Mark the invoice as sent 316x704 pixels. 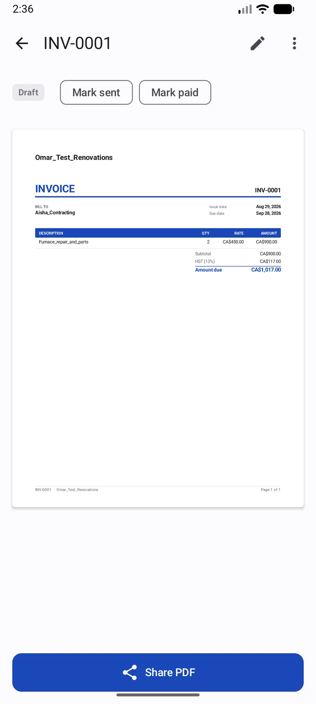(96, 92)
